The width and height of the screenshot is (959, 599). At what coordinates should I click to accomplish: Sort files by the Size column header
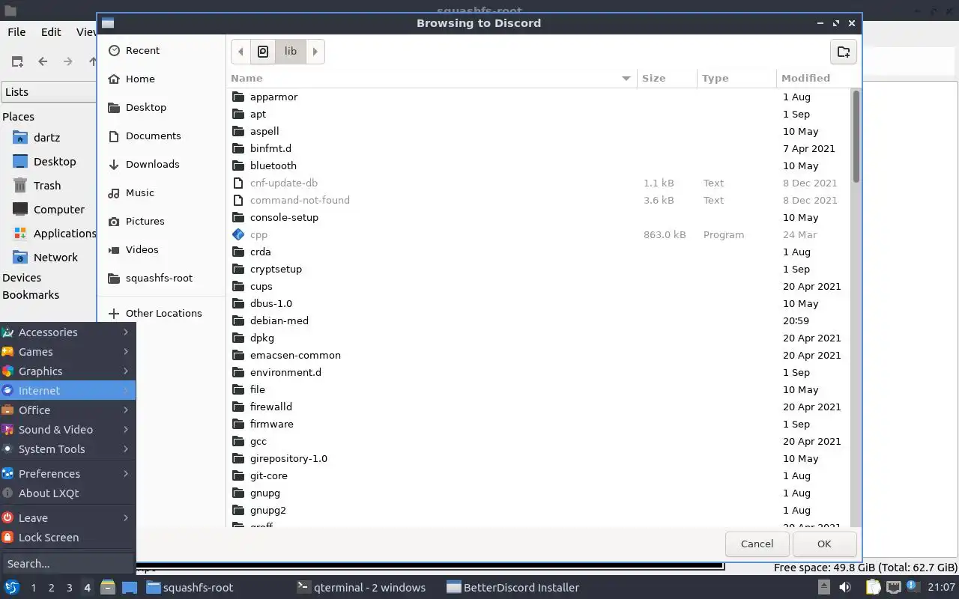[667, 78]
